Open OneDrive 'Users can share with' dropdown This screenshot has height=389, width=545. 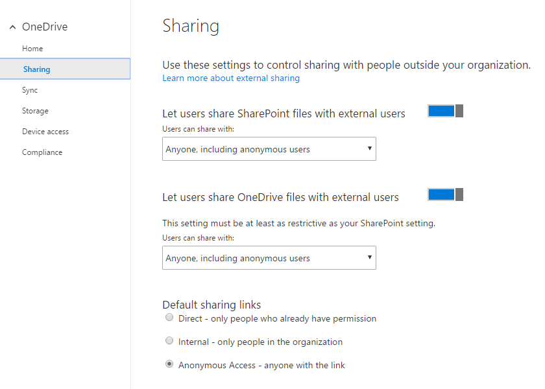click(269, 258)
